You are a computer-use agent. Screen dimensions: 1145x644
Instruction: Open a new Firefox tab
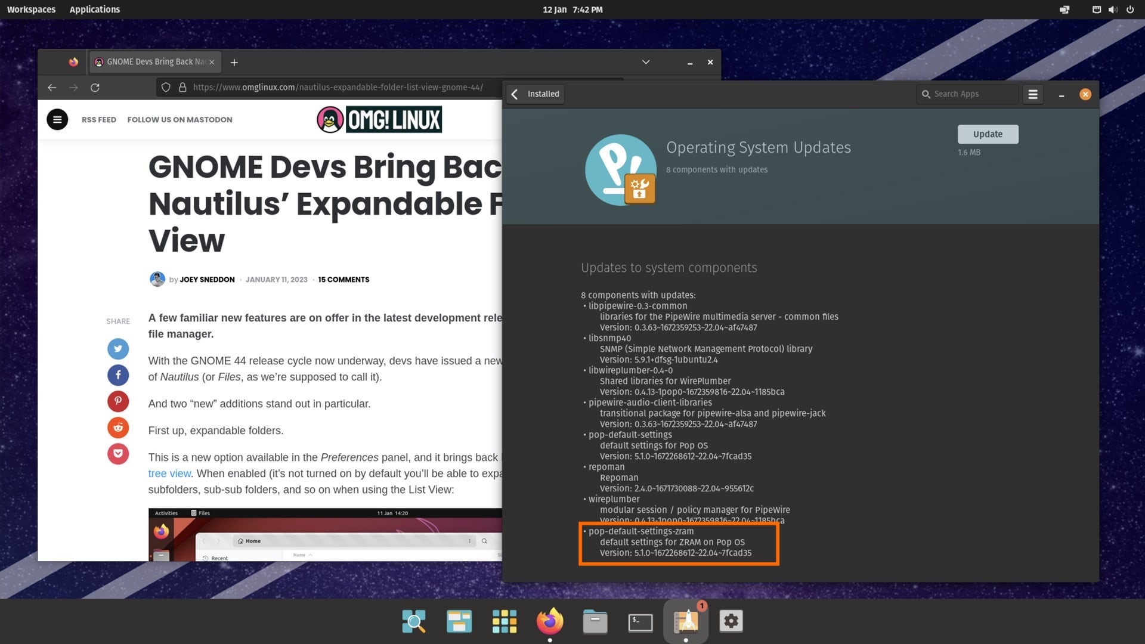click(234, 62)
